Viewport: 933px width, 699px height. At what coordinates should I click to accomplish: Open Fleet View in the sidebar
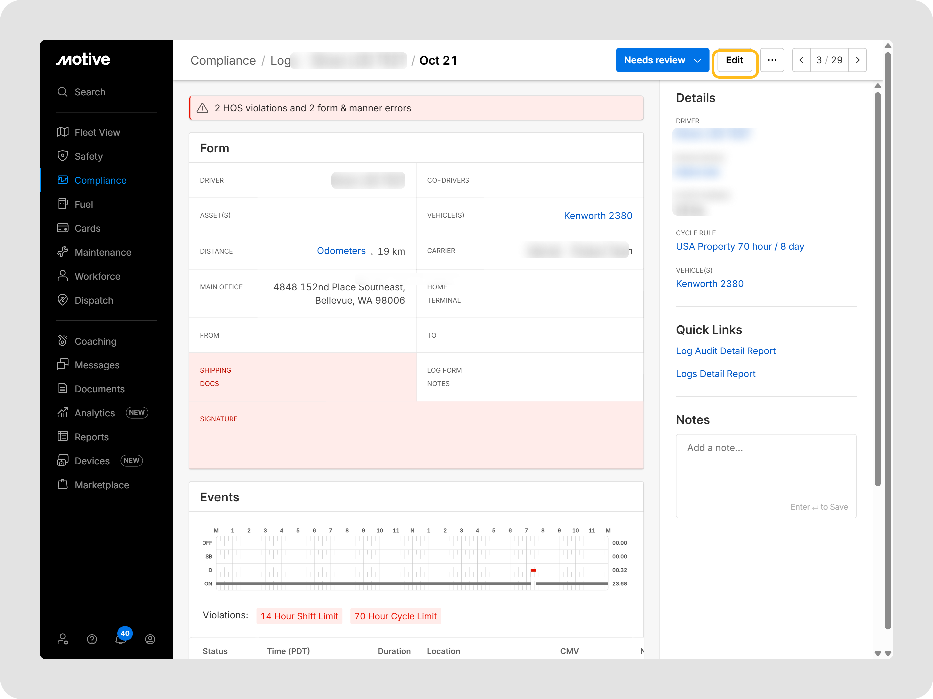pyautogui.click(x=97, y=132)
